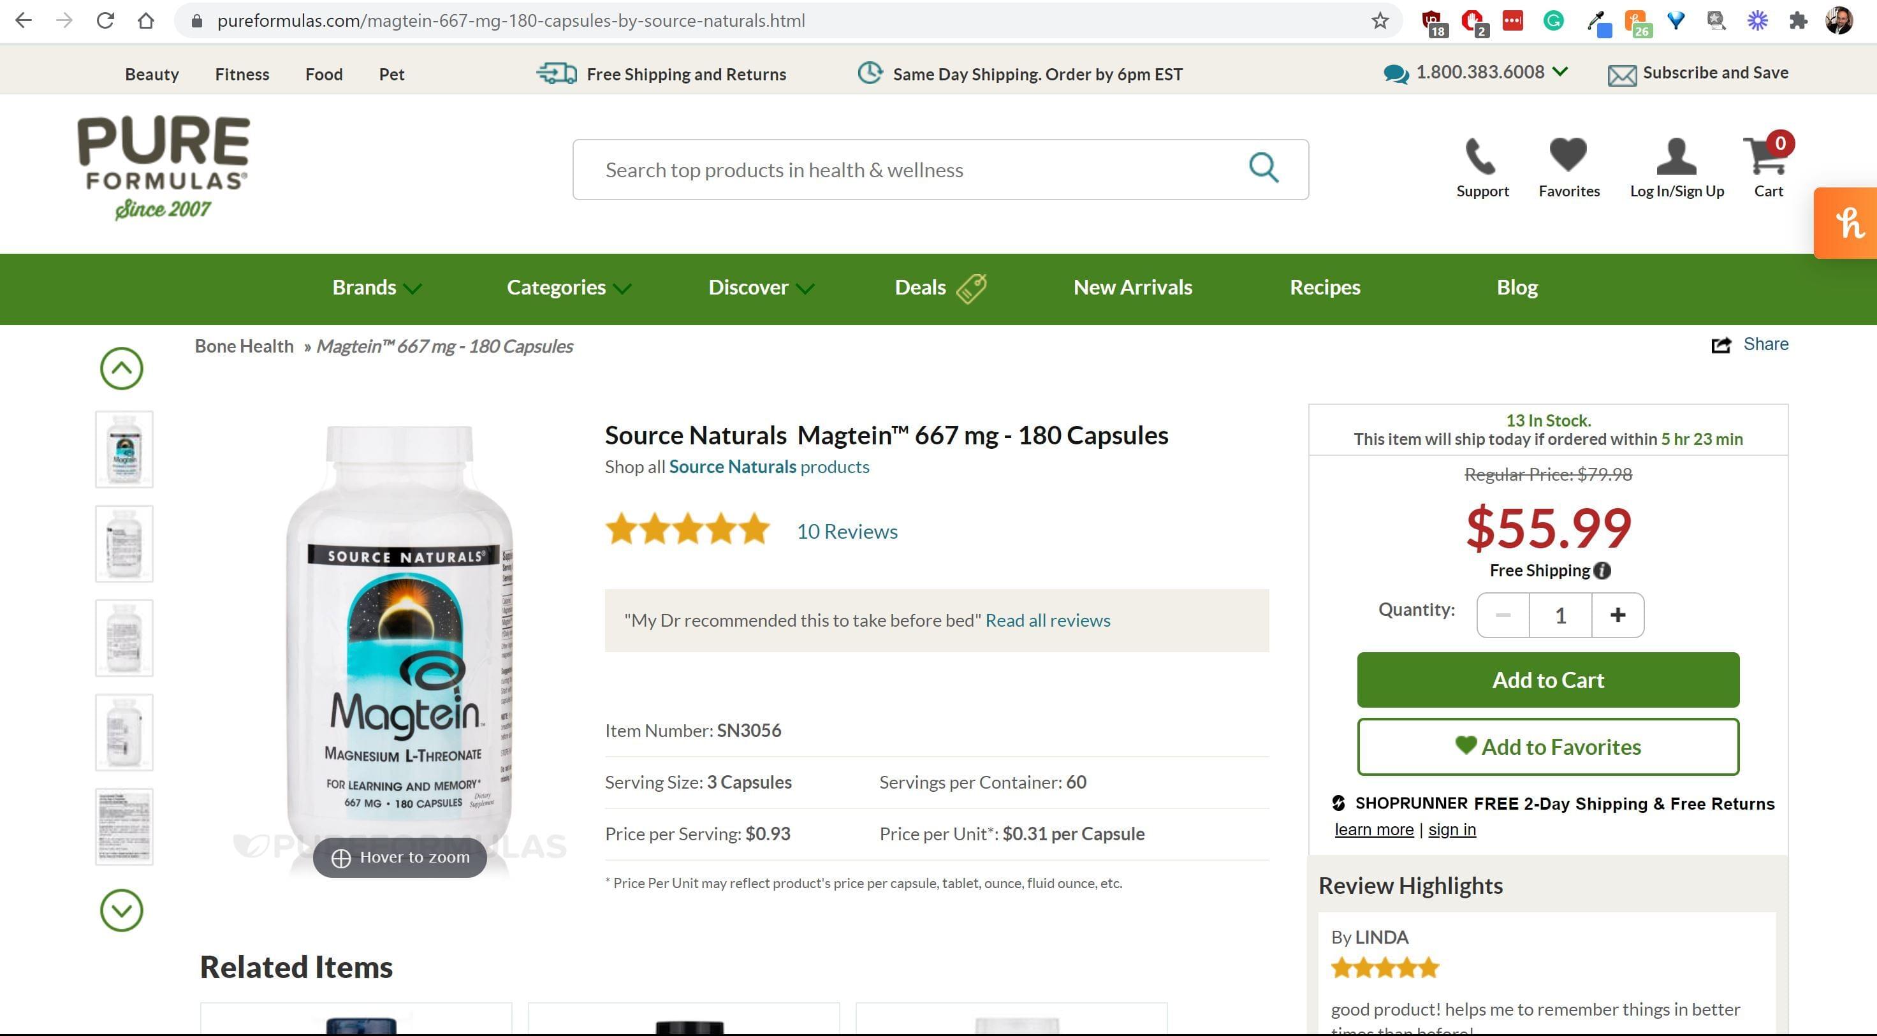This screenshot has height=1036, width=1877.
Task: Open the Beauty top navigation link
Action: pos(152,75)
